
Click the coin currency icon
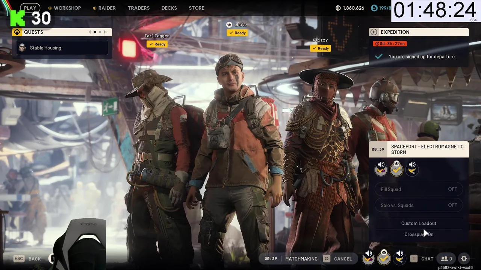click(338, 8)
